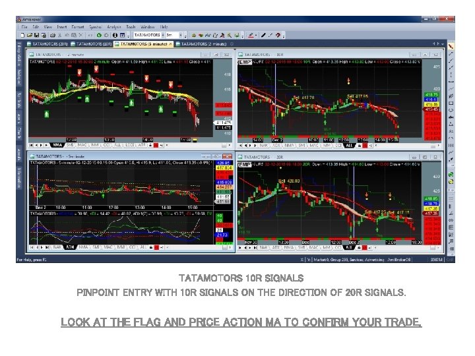This screenshot has width=475, height=356.
Task: Open the Tools menu
Action: coord(131,27)
